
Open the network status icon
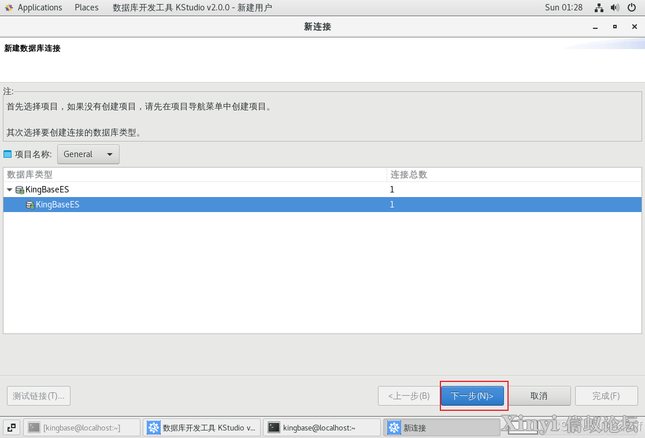(x=599, y=8)
